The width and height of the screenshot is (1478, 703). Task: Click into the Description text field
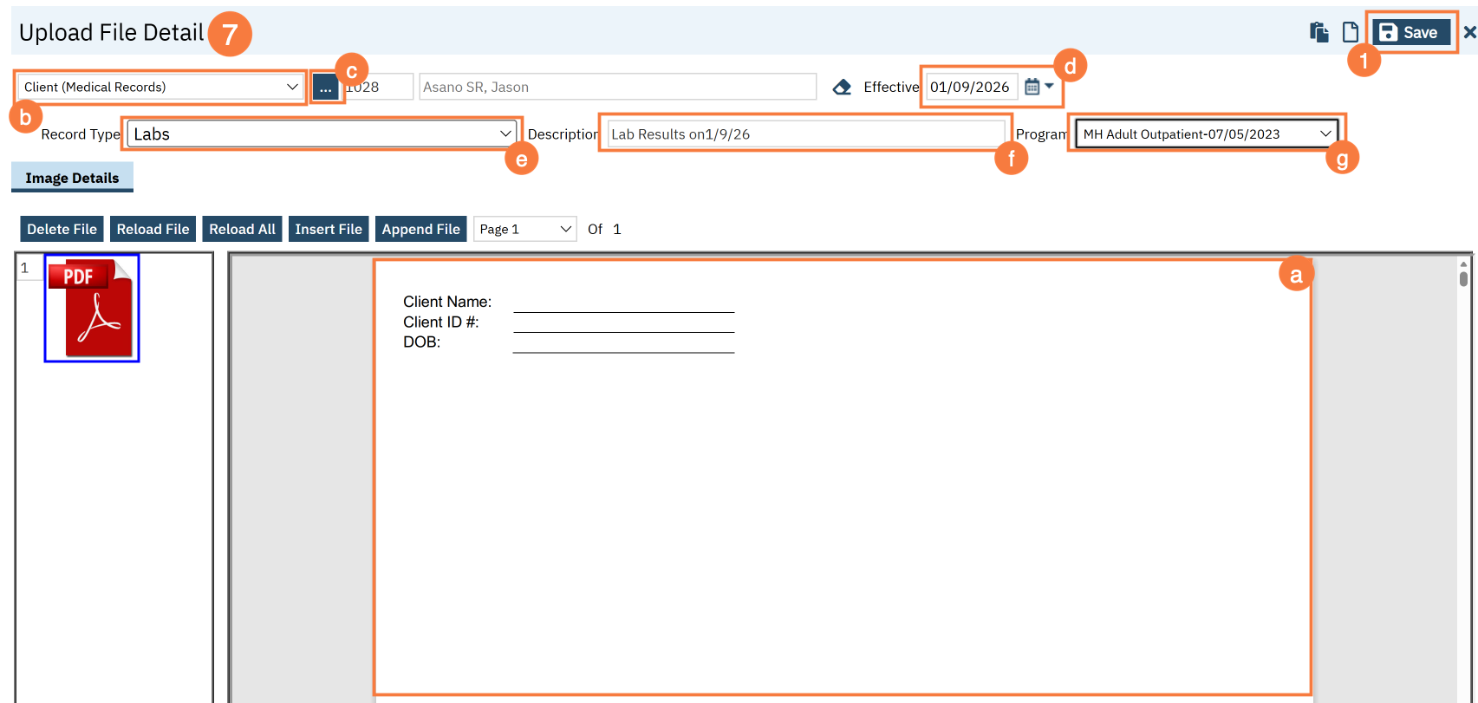click(x=804, y=133)
